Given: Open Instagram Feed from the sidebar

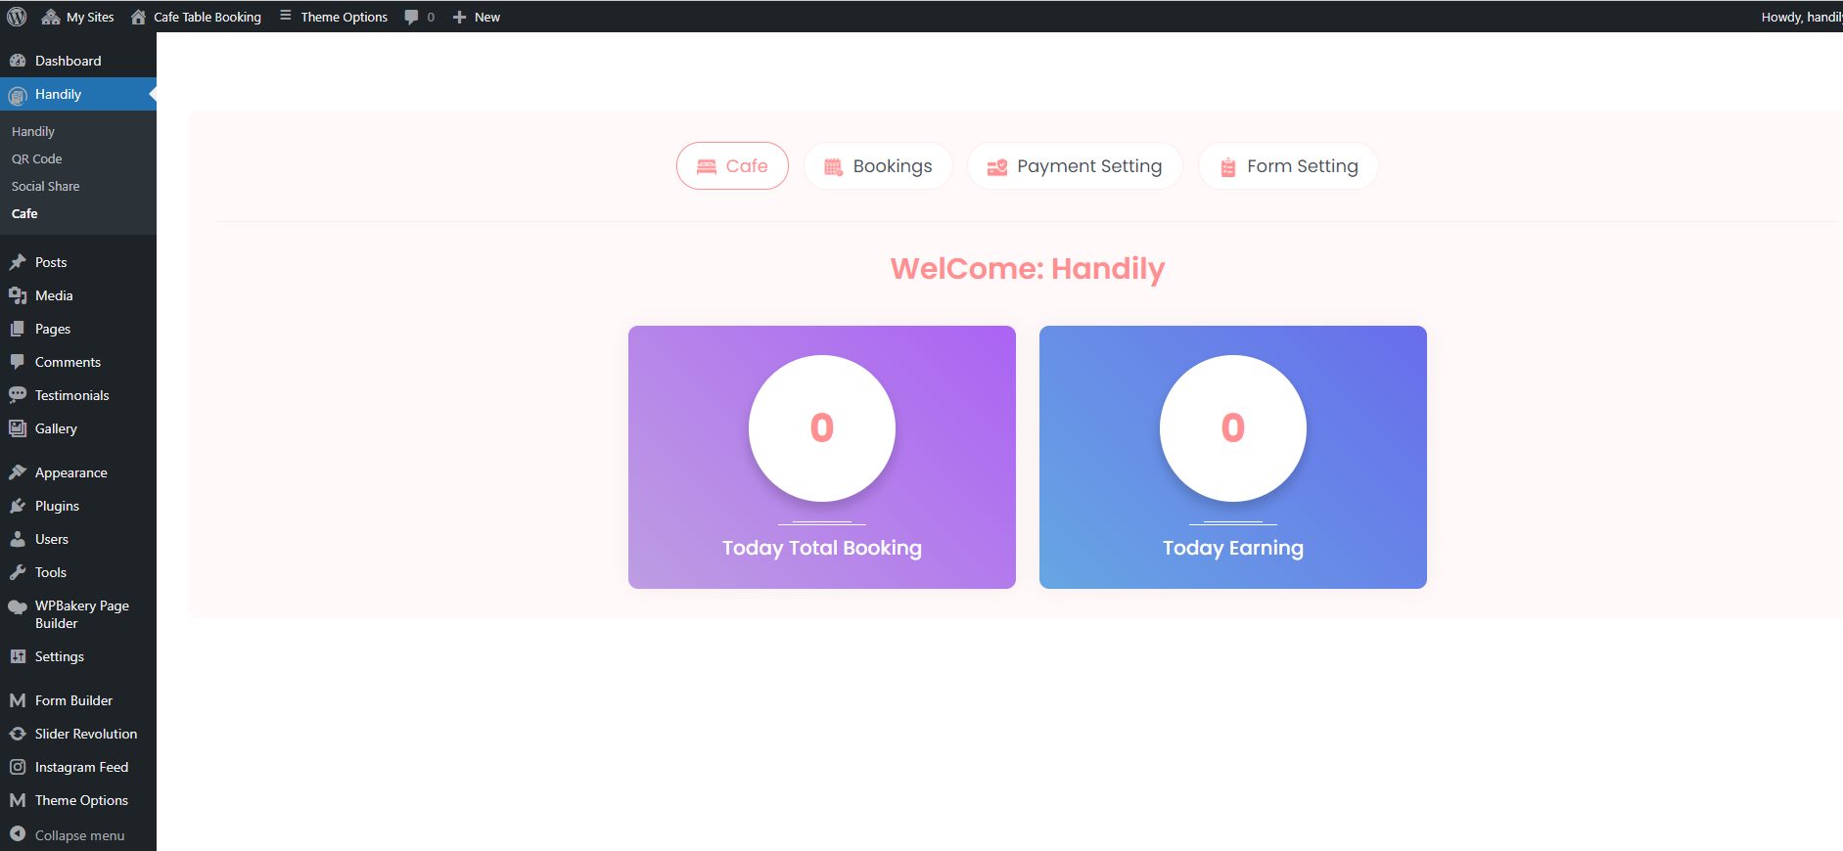Looking at the screenshot, I should (81, 767).
